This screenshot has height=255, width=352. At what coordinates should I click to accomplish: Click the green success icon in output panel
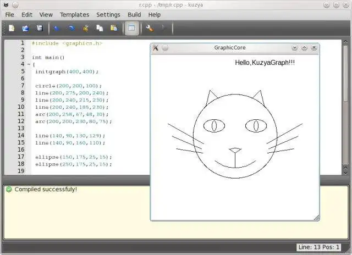point(9,189)
